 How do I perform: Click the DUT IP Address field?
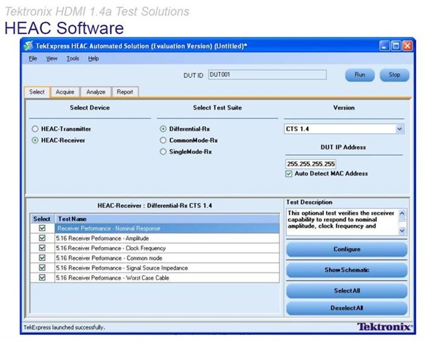click(x=311, y=163)
